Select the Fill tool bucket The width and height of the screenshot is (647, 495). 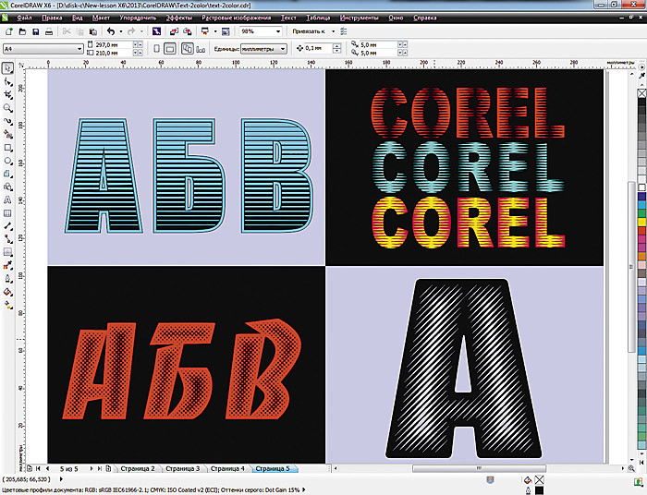pos(7,292)
